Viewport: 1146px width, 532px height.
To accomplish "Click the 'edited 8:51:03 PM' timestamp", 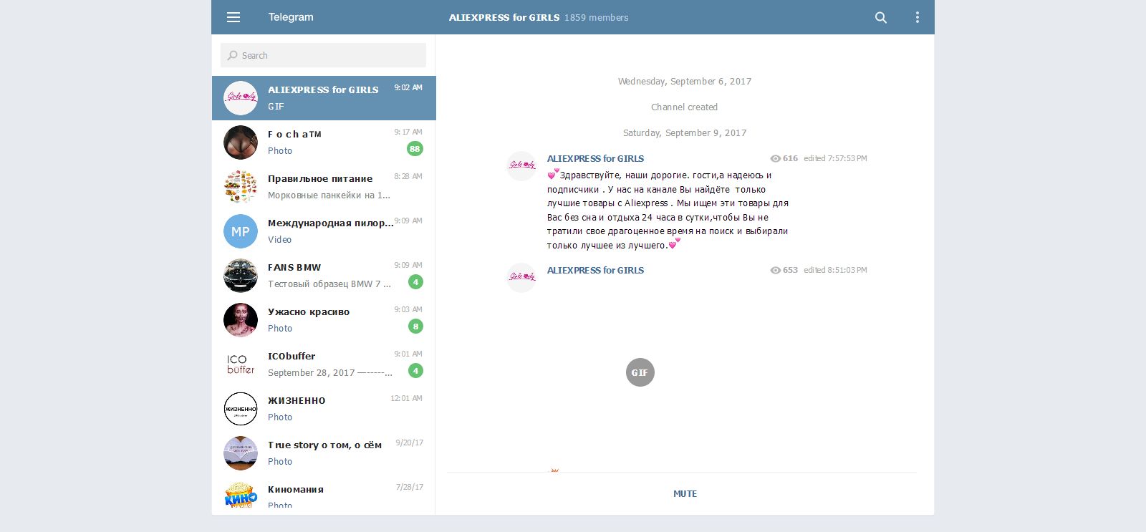I will 835,271.
